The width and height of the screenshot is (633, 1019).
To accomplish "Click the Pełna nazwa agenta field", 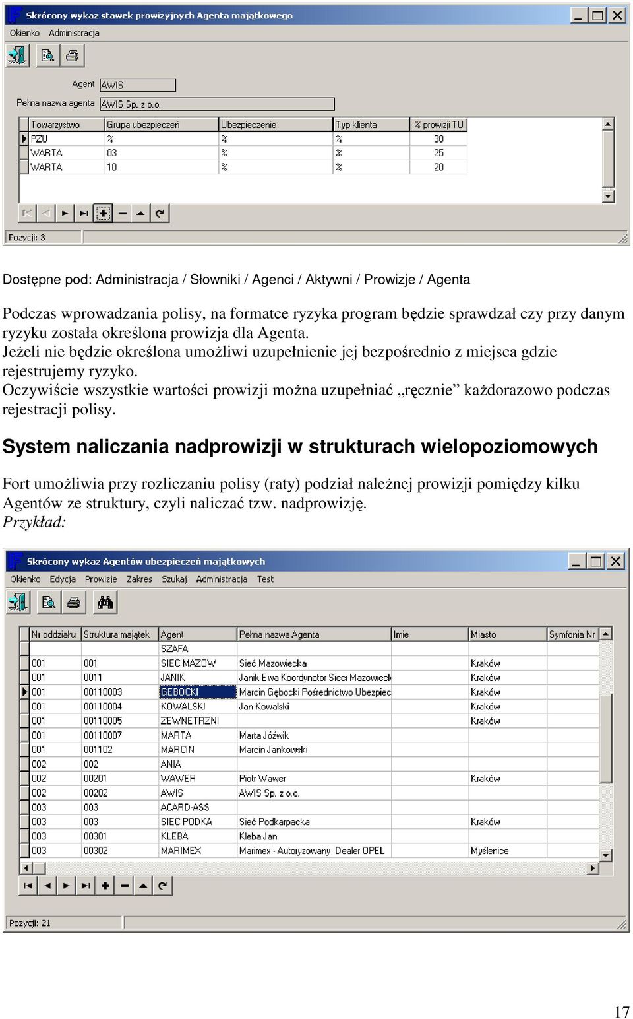I will coord(217,104).
